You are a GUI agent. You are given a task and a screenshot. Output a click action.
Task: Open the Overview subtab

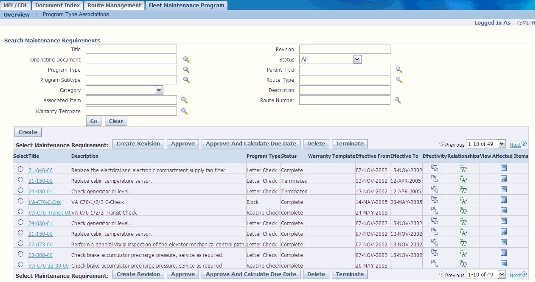pos(17,14)
